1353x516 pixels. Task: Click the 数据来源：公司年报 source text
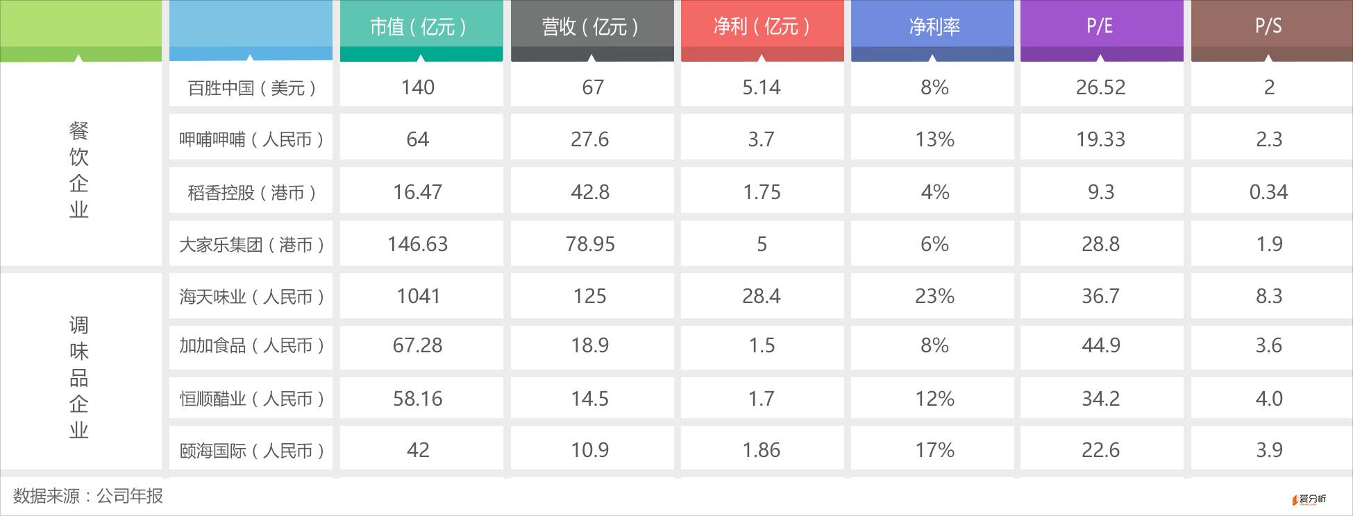pos(87,496)
